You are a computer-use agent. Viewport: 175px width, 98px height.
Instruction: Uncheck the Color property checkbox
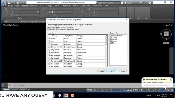(x=49, y=41)
